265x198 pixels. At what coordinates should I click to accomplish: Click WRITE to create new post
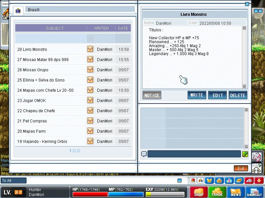pos(197,95)
